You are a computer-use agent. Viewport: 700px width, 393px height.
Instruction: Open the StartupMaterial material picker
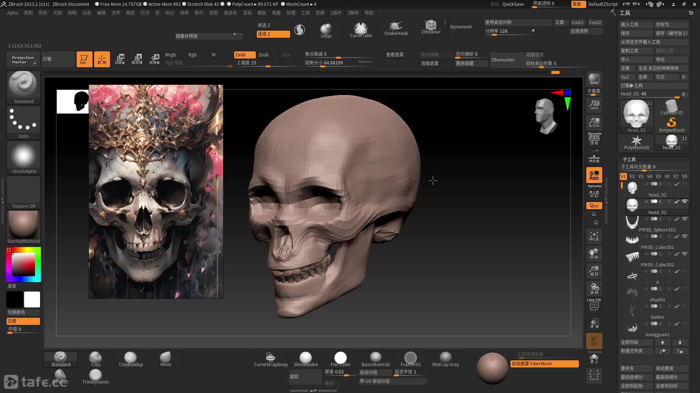pos(23,227)
